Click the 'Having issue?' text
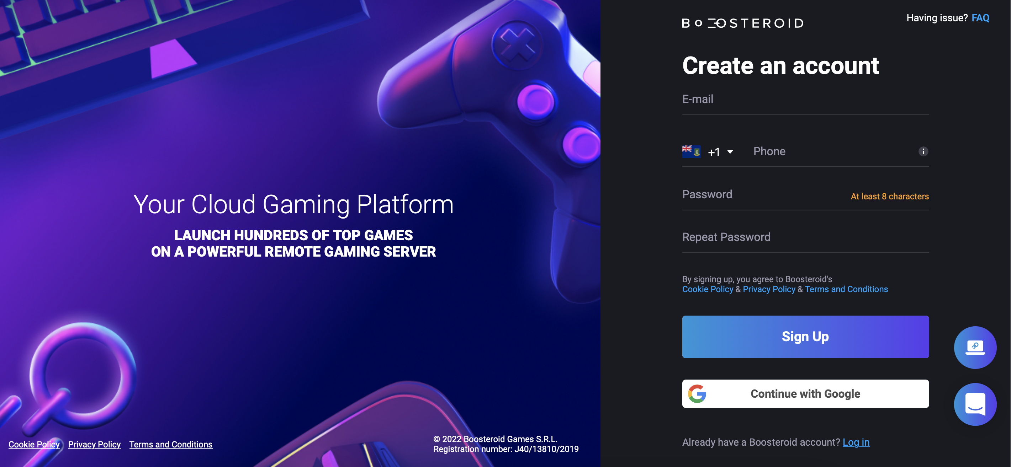This screenshot has height=467, width=1011. (x=937, y=18)
